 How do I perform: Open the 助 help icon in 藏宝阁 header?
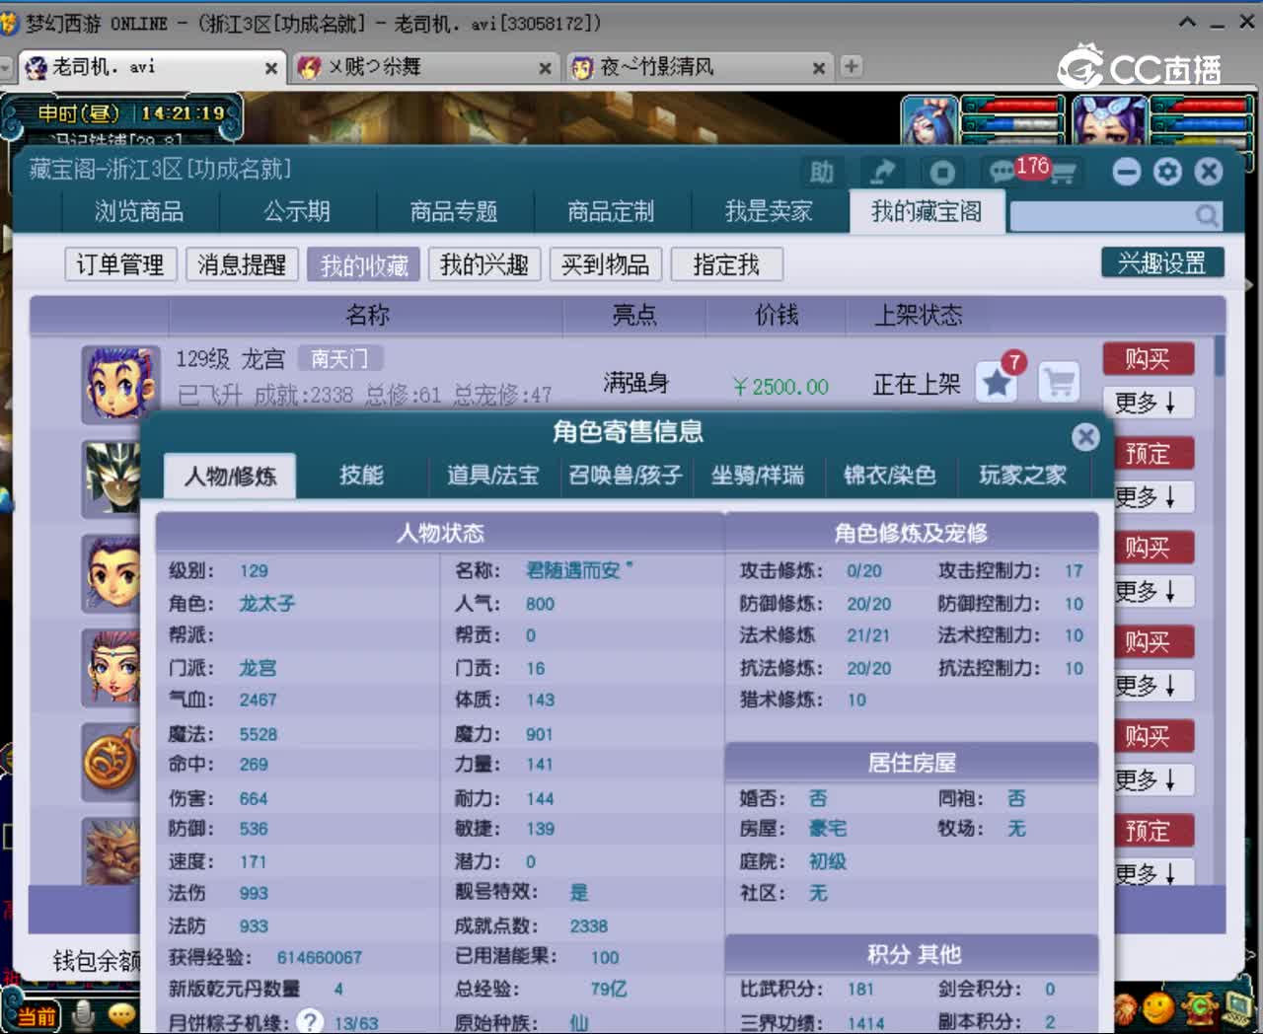coord(821,173)
